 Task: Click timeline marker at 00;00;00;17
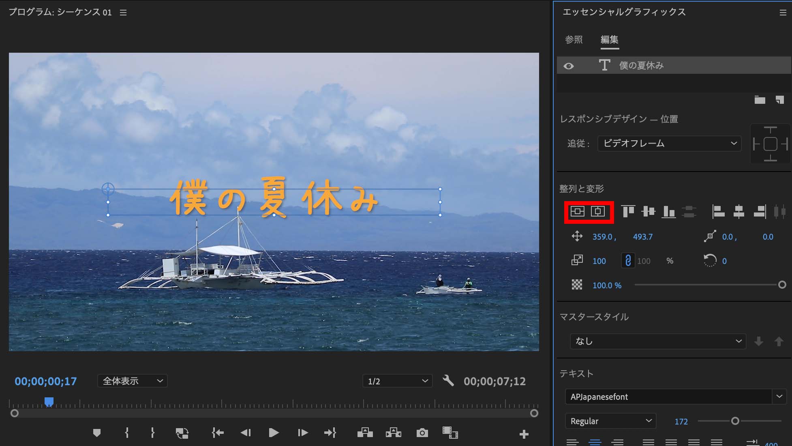tap(48, 401)
